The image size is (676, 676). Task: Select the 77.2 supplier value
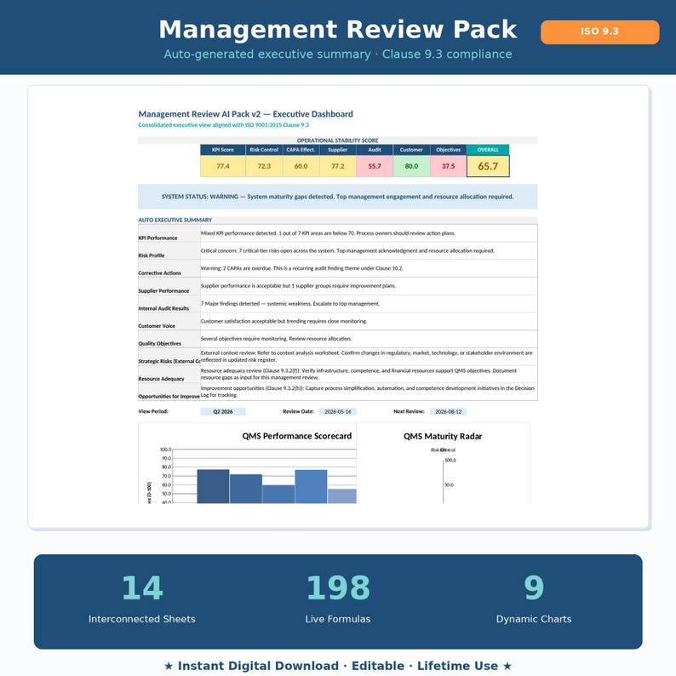pyautogui.click(x=337, y=166)
